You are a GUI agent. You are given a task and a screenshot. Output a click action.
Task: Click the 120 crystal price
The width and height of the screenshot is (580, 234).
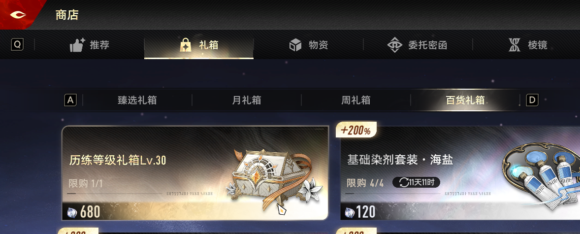pos(360,212)
